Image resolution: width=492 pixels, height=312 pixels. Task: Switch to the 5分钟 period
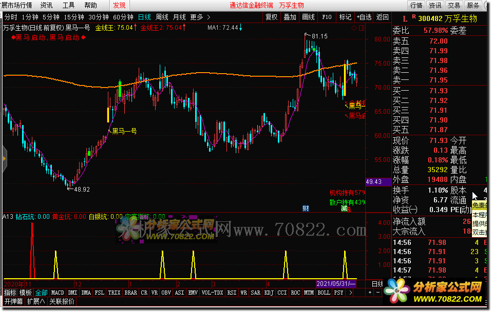[51, 17]
